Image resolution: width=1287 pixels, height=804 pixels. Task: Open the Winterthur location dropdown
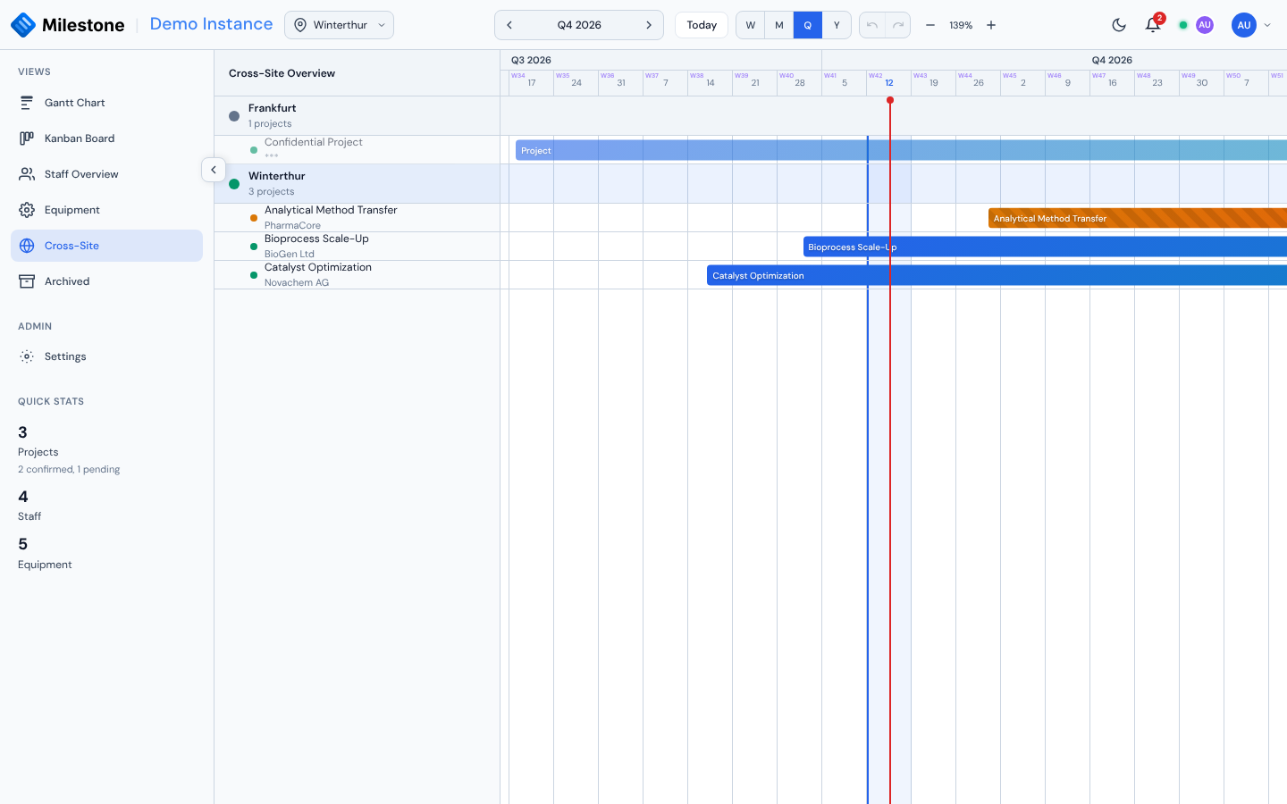pyautogui.click(x=339, y=25)
